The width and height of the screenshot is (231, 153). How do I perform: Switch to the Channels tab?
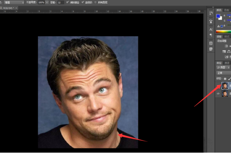[227, 63]
